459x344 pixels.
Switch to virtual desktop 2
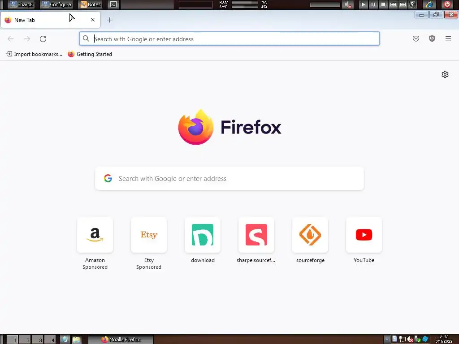point(25,340)
